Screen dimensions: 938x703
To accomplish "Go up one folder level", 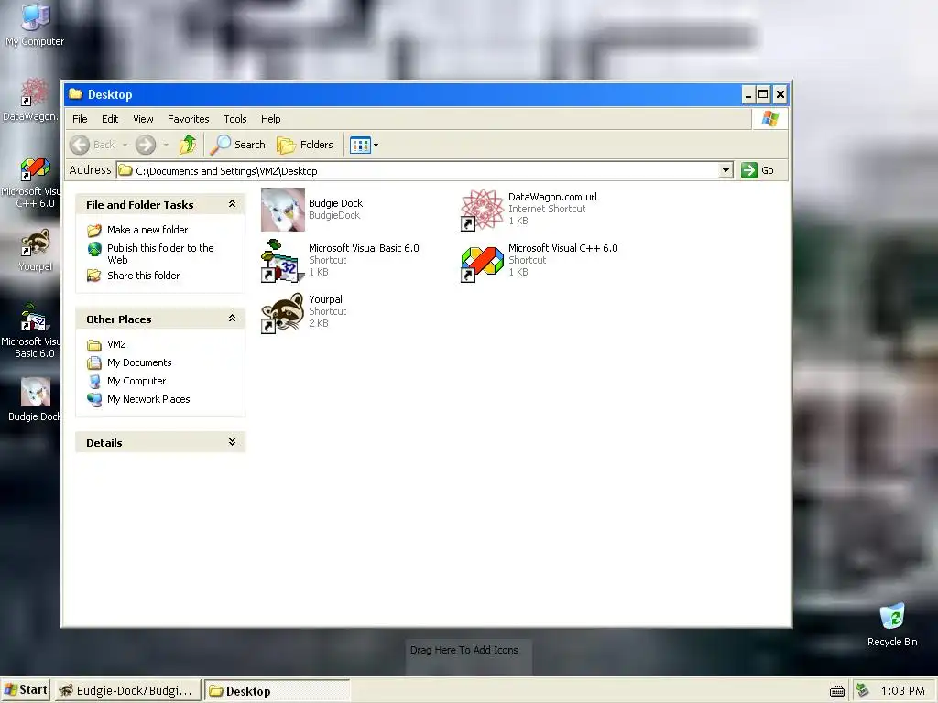I will point(188,145).
